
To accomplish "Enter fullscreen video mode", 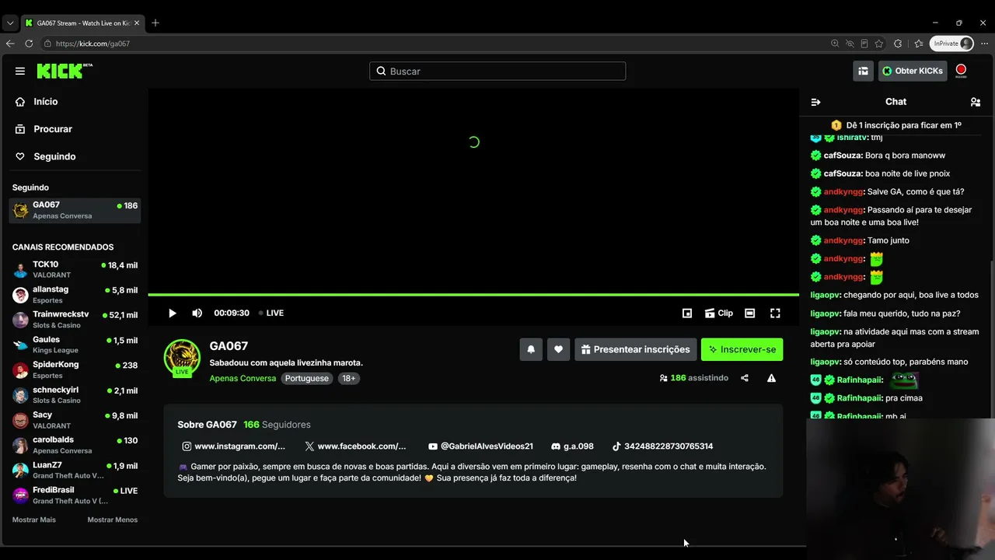I will [x=775, y=313].
